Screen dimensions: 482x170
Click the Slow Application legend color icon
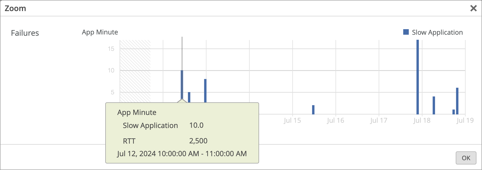click(406, 32)
